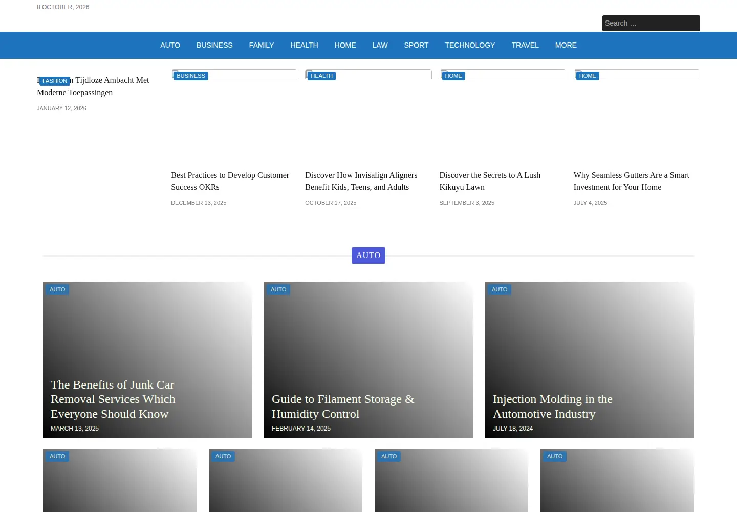Click AUTO badge on Filament Storage card
Screen dimensions: 737x512
point(278,289)
